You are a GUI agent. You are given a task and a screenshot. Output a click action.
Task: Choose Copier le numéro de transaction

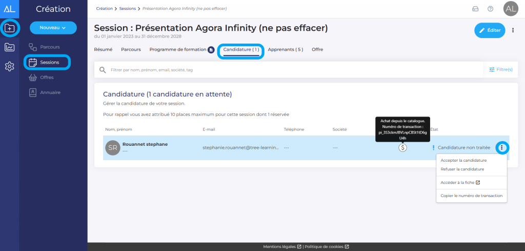coord(471,196)
